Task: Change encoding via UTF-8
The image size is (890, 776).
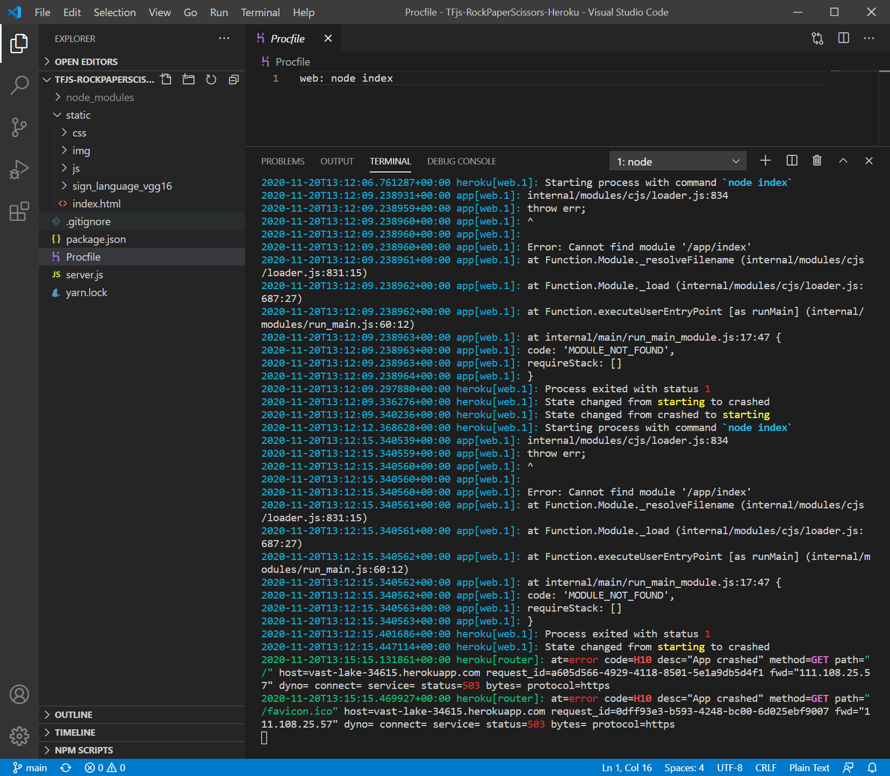Action: [729, 767]
